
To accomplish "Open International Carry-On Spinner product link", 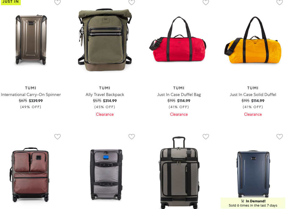I will tap(31, 94).
